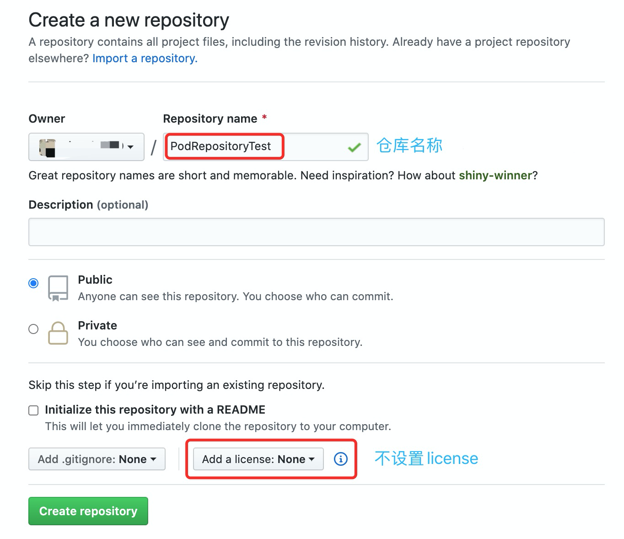Click the owner avatar image

point(48,147)
